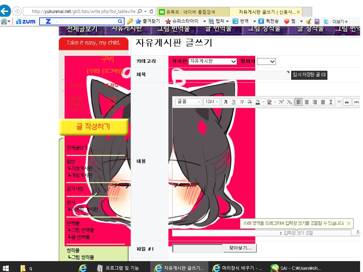Align text right in editor
This screenshot has height=272, width=363.
(315, 102)
